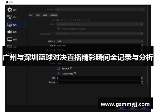Click help icon beside 前向考虑 look-ahead
Viewport: 156px width, 112px height.
tap(71, 68)
